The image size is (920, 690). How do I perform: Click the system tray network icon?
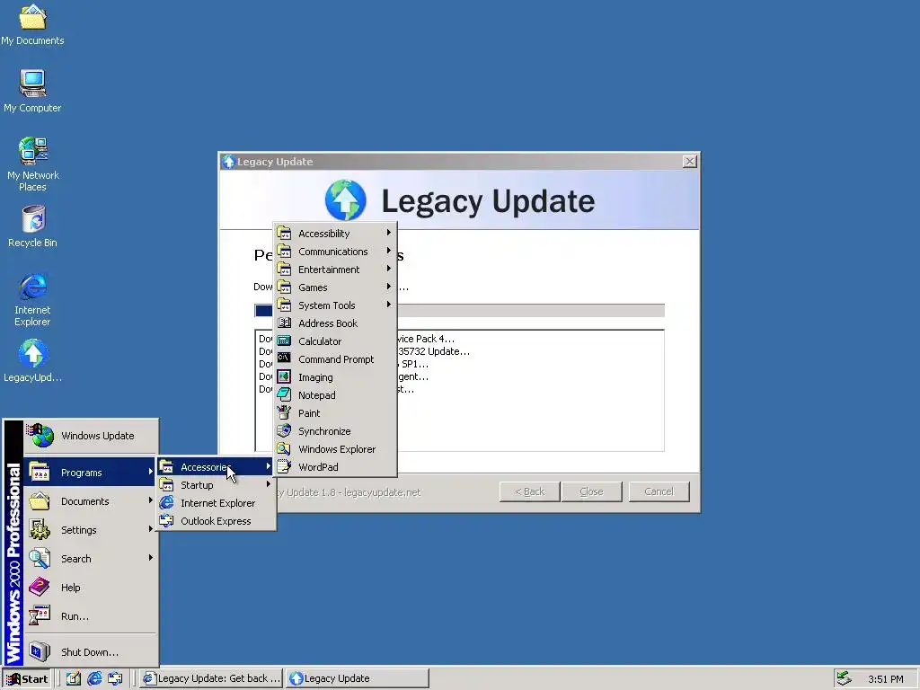[844, 678]
